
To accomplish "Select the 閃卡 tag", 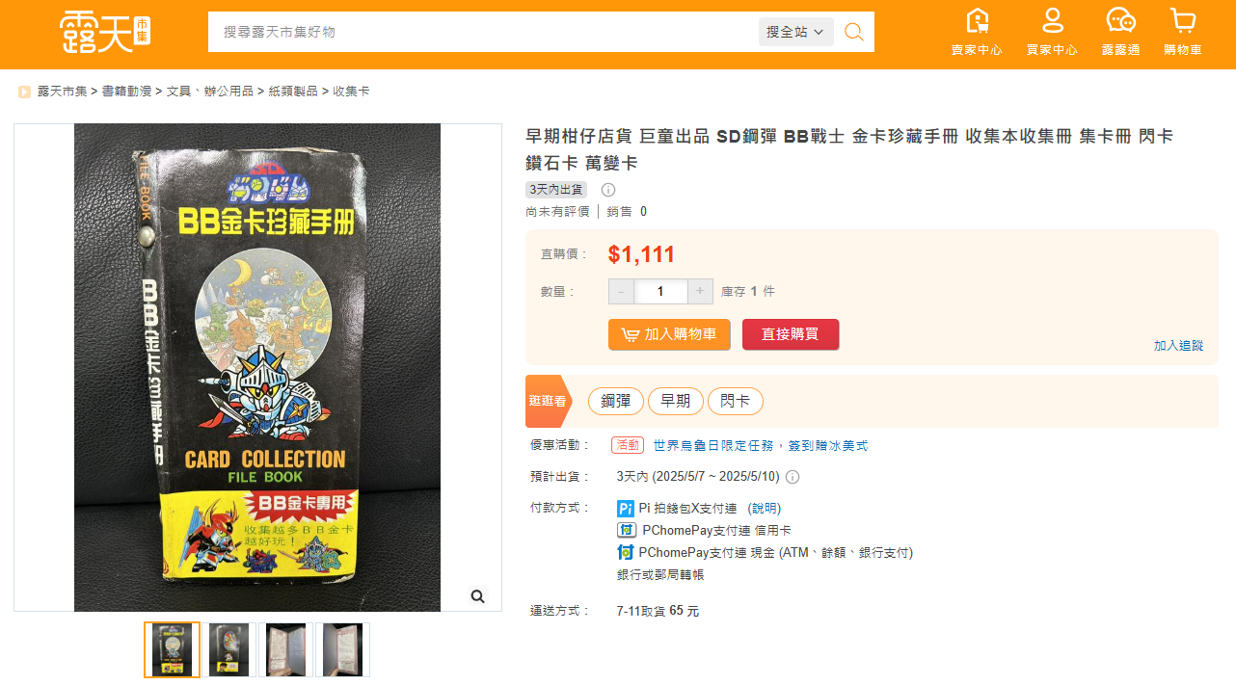I will (736, 401).
